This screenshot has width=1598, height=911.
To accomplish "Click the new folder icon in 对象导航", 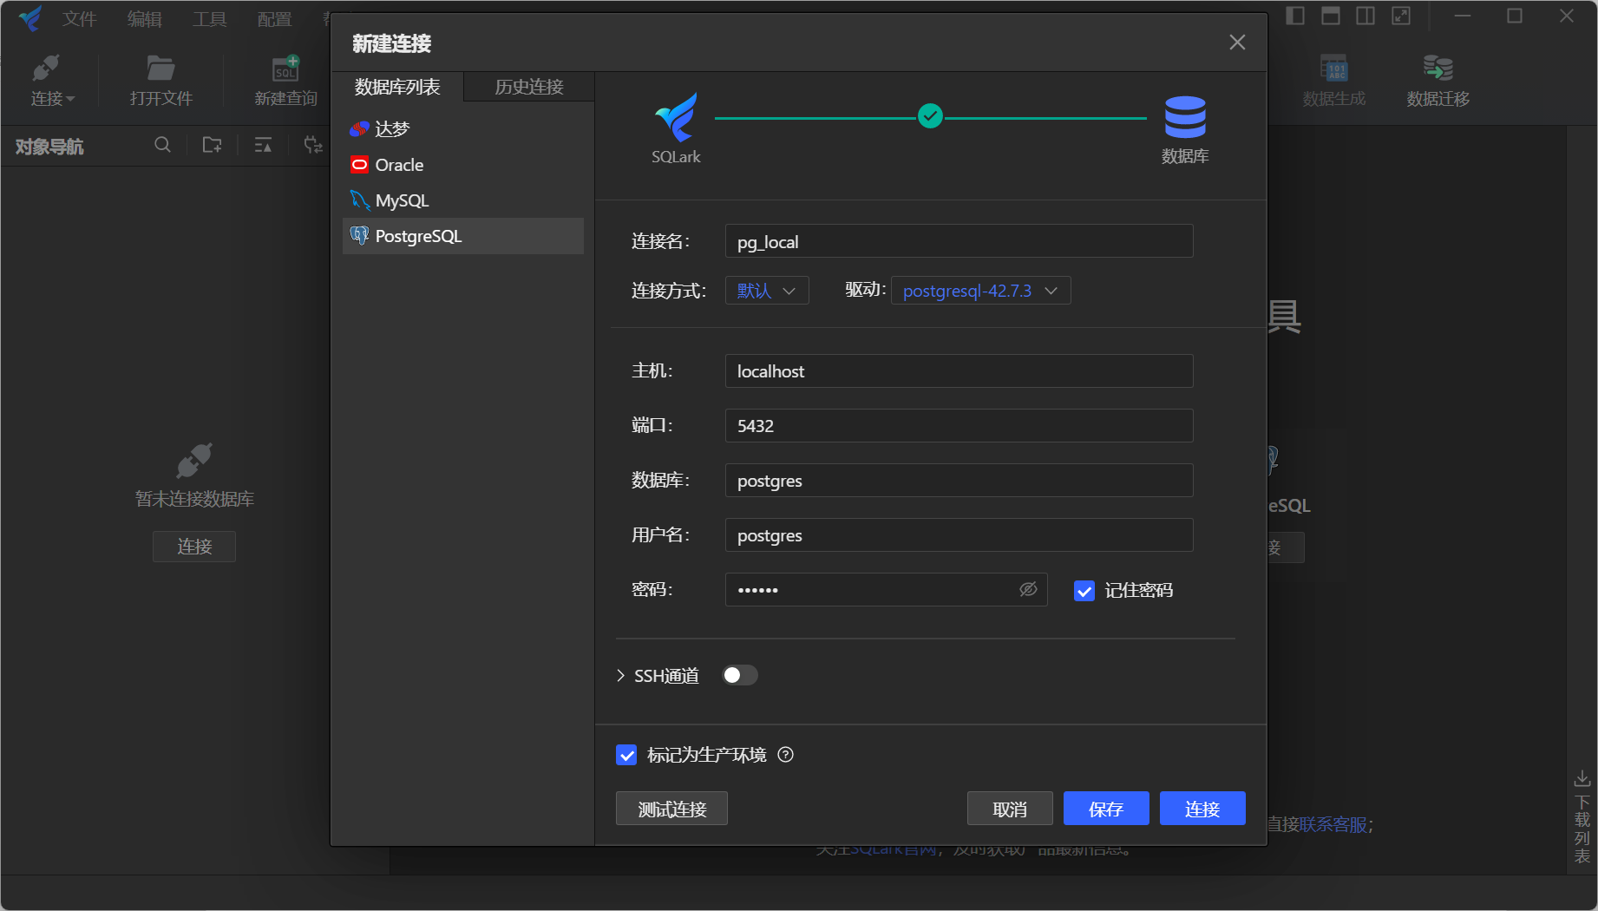I will point(212,145).
